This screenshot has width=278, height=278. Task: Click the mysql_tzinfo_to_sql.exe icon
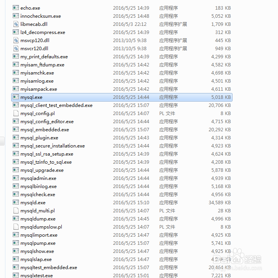point(16,162)
